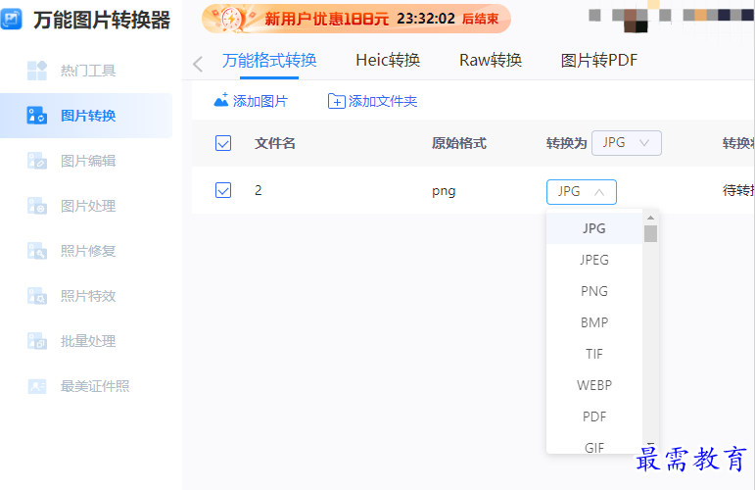Click the back arrow left of the tabs

pos(198,64)
